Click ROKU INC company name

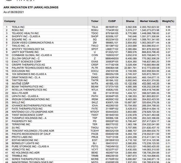[x=18, y=30]
